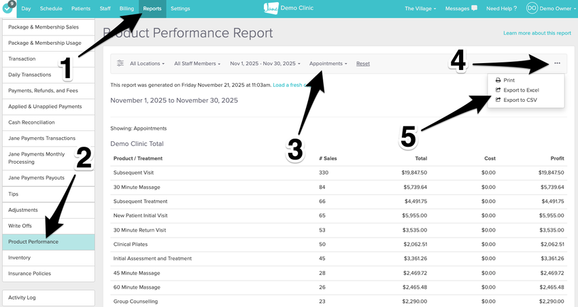Image resolution: width=578 pixels, height=307 pixels.
Task: Expand the All Staff Members dropdown
Action: point(197,63)
